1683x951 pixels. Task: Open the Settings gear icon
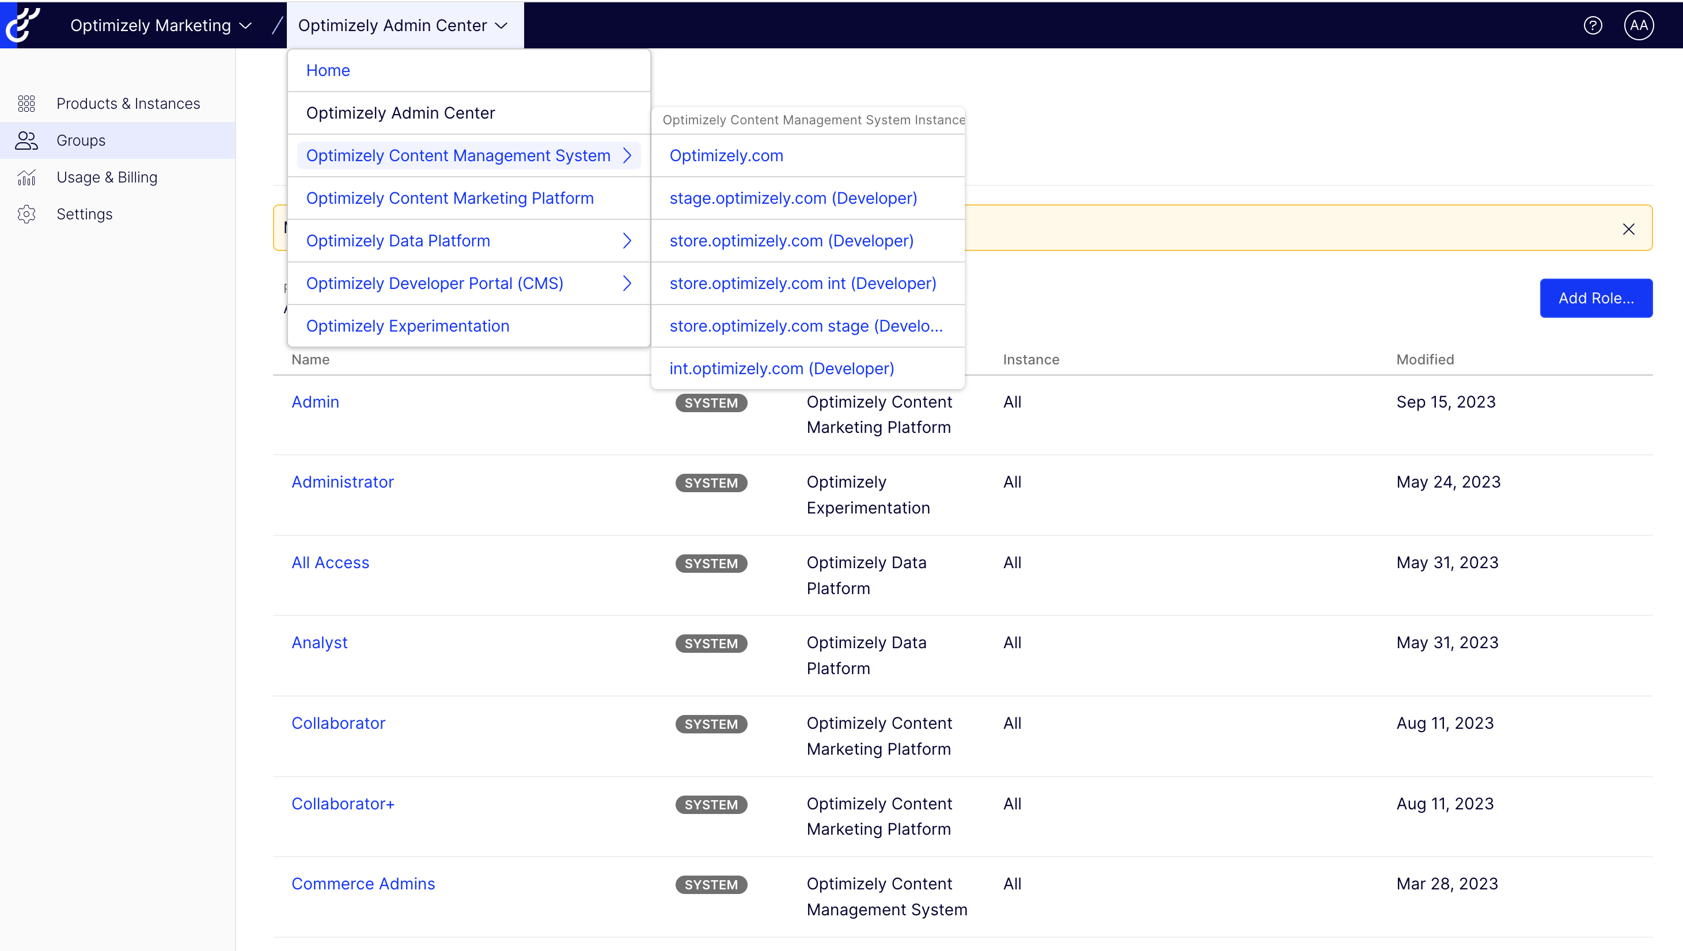[26, 214]
